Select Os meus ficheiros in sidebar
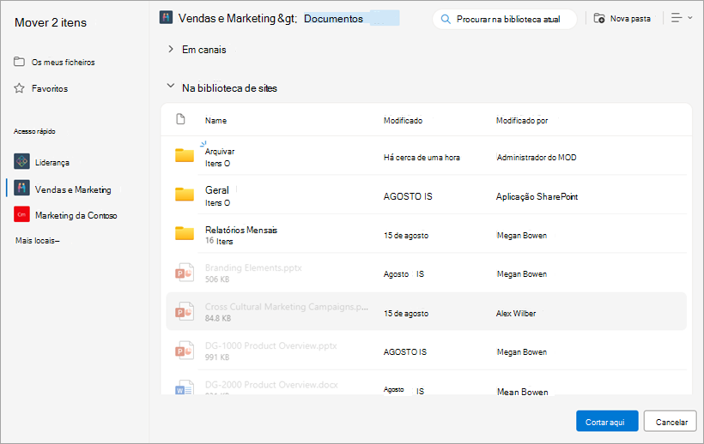704x444 pixels. 63,62
